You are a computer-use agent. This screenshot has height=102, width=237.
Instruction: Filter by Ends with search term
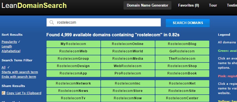19,77
